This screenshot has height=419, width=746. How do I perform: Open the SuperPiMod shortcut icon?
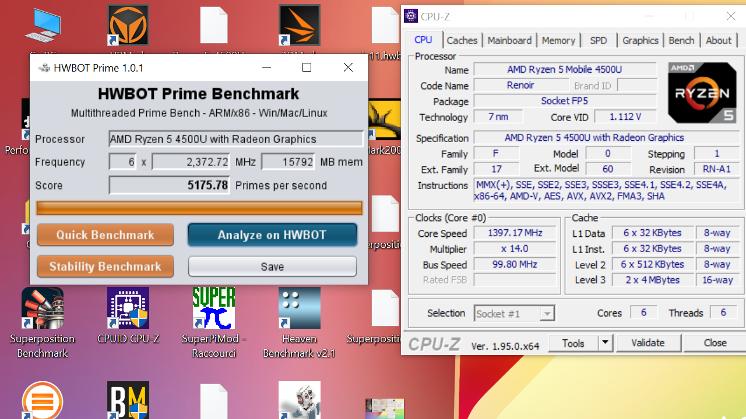pyautogui.click(x=214, y=308)
